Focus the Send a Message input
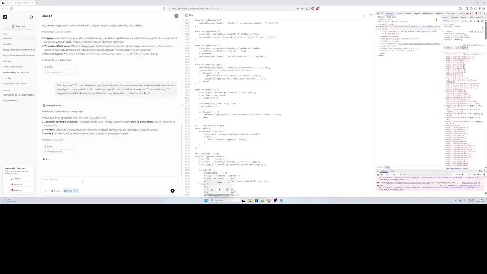This screenshot has width=487, height=274. [108, 180]
